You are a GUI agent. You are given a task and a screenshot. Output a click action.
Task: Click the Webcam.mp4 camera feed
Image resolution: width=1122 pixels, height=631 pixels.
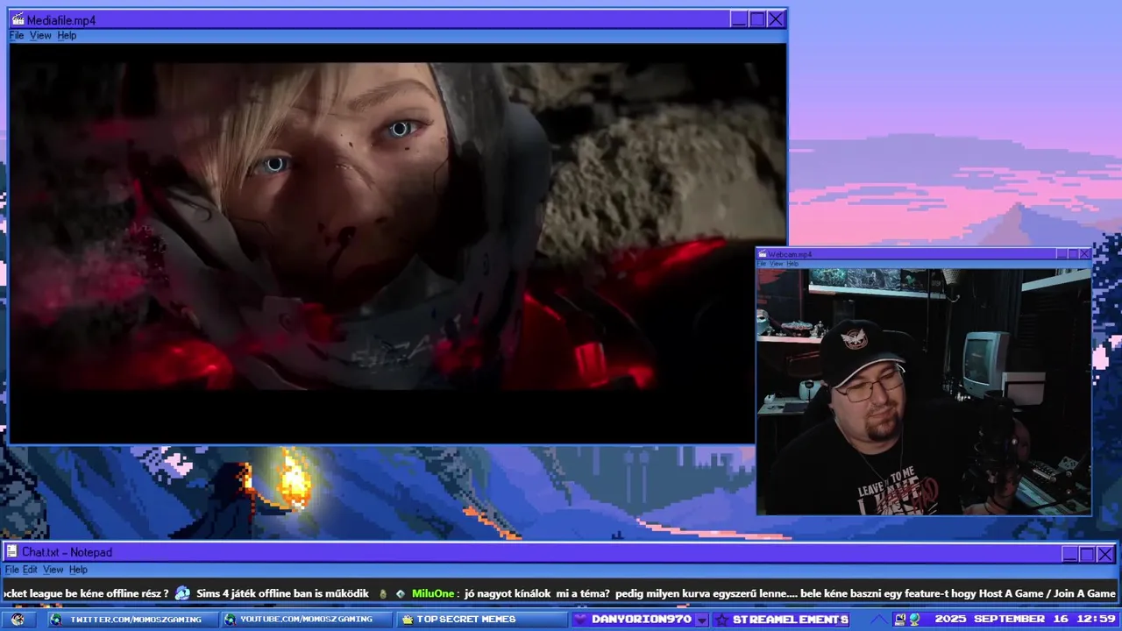[924, 392]
